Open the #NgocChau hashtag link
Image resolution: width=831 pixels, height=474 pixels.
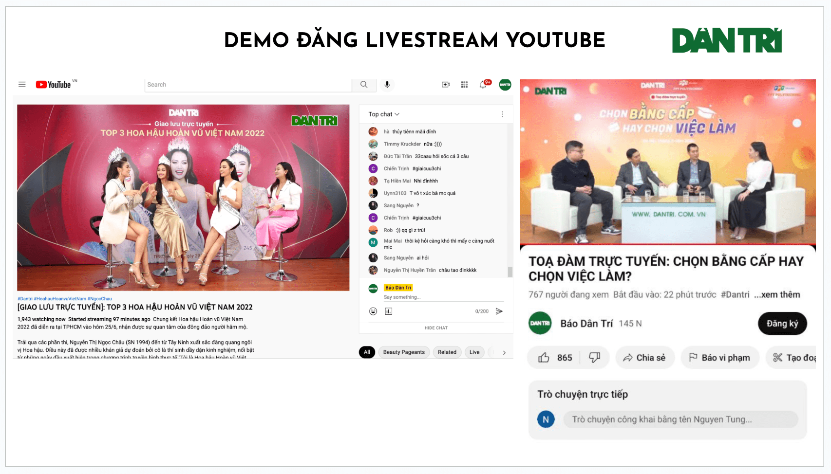(x=100, y=299)
